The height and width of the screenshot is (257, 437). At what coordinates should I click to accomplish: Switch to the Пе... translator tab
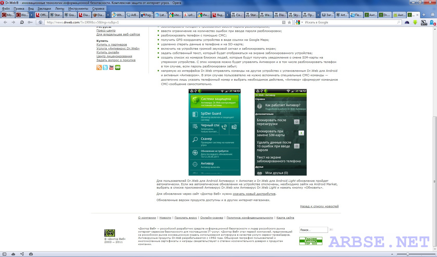coord(356,15)
